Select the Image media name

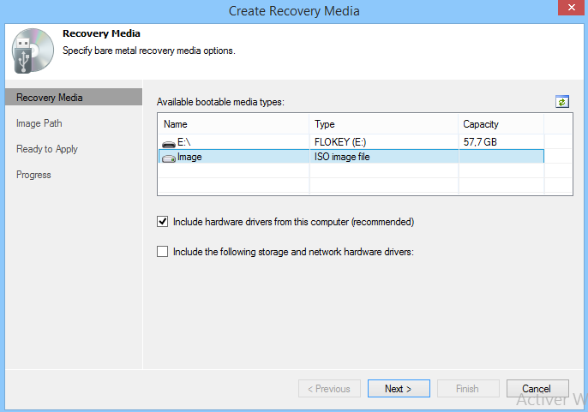coord(189,157)
